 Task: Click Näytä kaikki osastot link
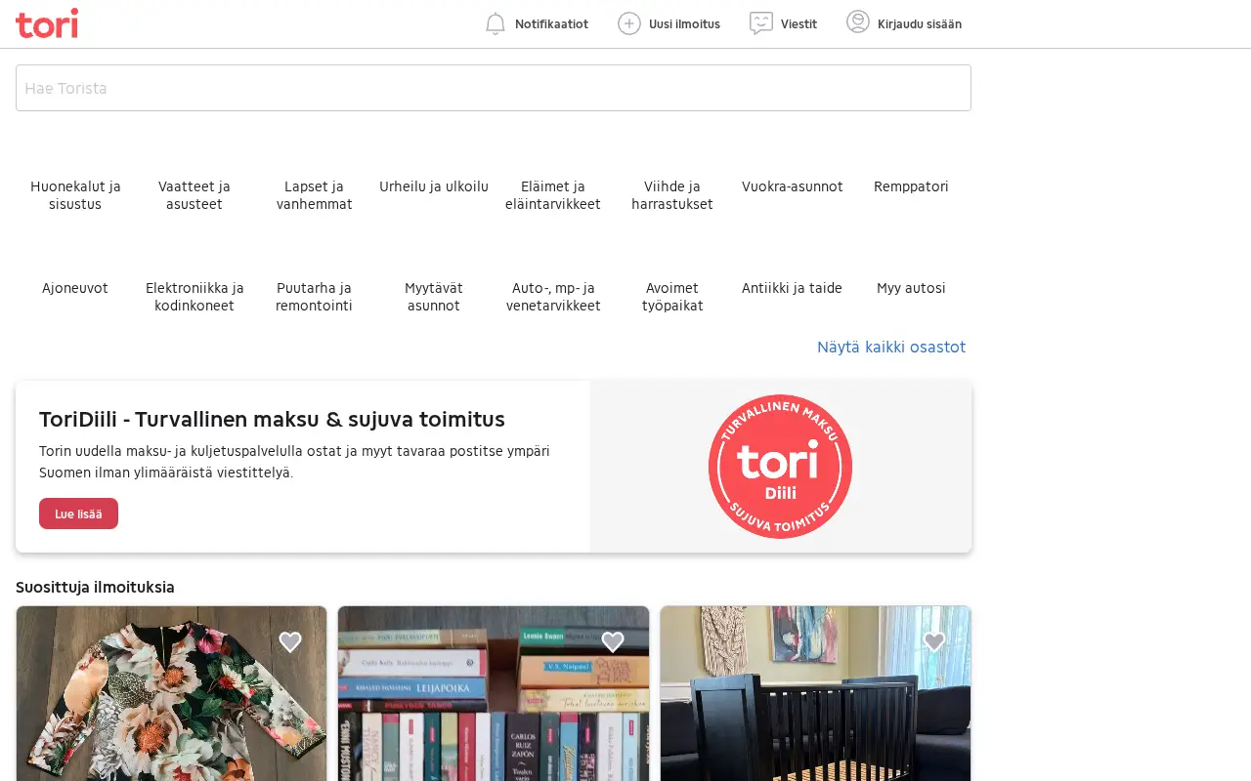click(891, 347)
